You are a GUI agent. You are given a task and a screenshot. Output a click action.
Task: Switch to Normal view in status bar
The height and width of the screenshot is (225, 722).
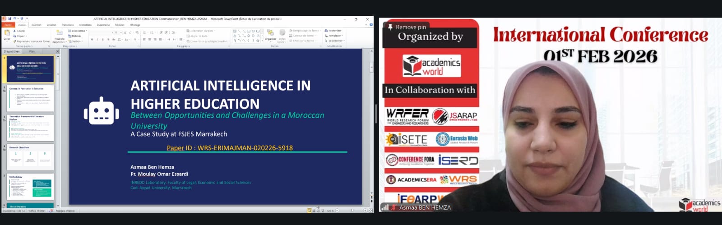[x=310, y=211]
